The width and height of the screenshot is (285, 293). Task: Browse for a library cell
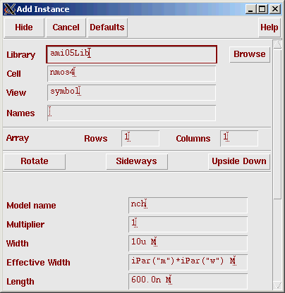point(250,54)
